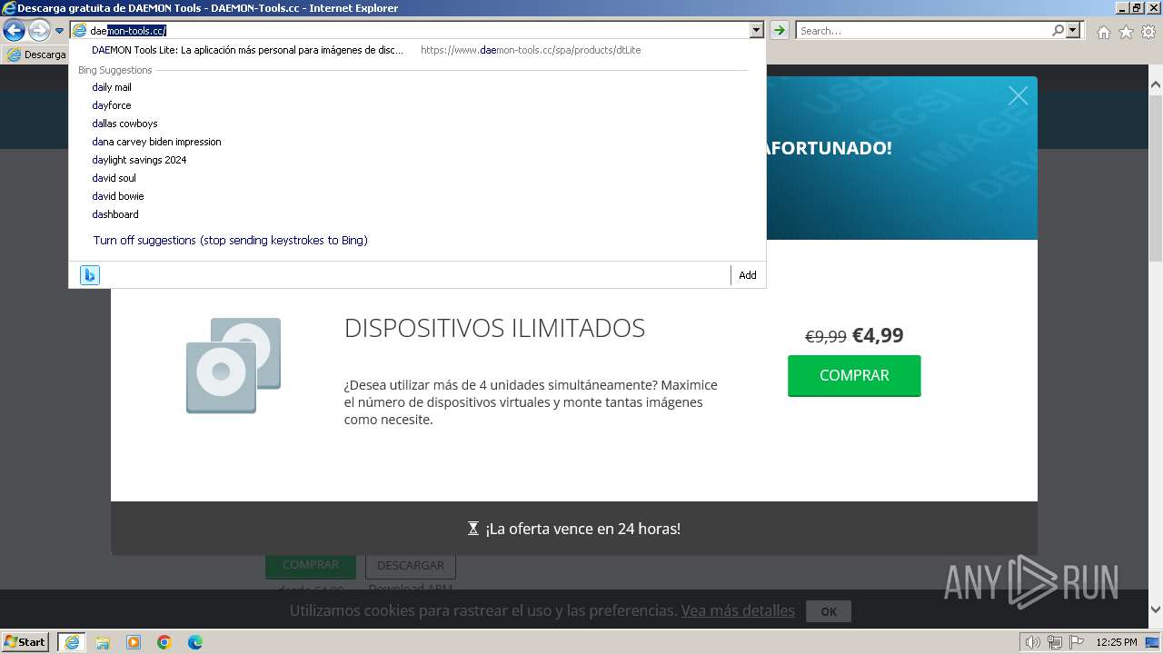Open the Tools gear icon

click(x=1148, y=32)
